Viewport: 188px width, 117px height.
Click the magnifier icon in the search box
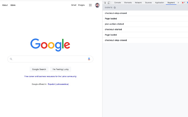point(11,59)
